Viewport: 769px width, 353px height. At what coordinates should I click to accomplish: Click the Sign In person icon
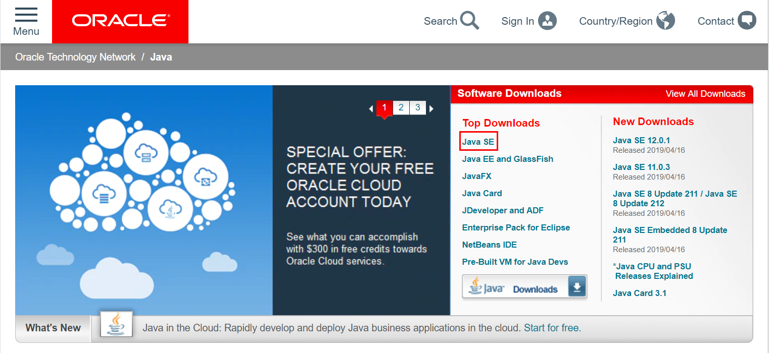pos(547,21)
